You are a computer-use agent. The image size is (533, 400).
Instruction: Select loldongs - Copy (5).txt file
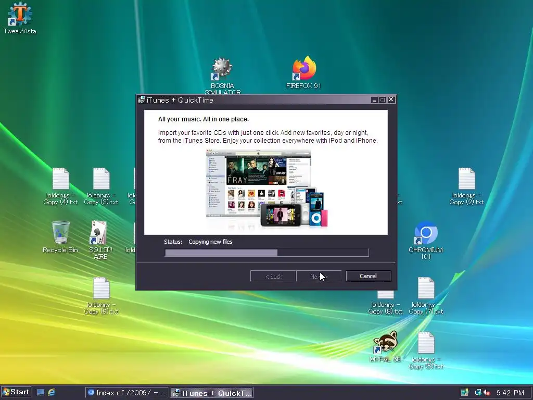pyautogui.click(x=426, y=351)
